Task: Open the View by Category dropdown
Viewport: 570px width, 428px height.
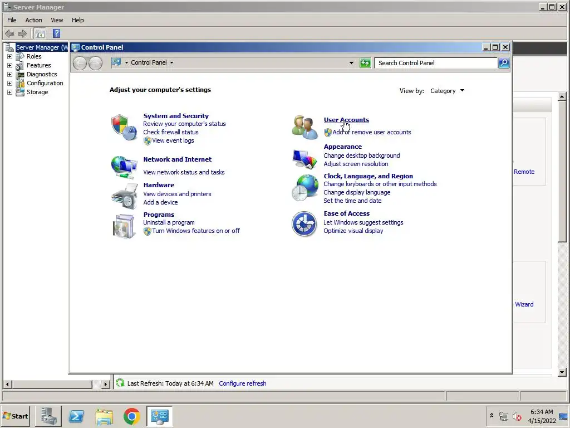Action: [x=447, y=91]
